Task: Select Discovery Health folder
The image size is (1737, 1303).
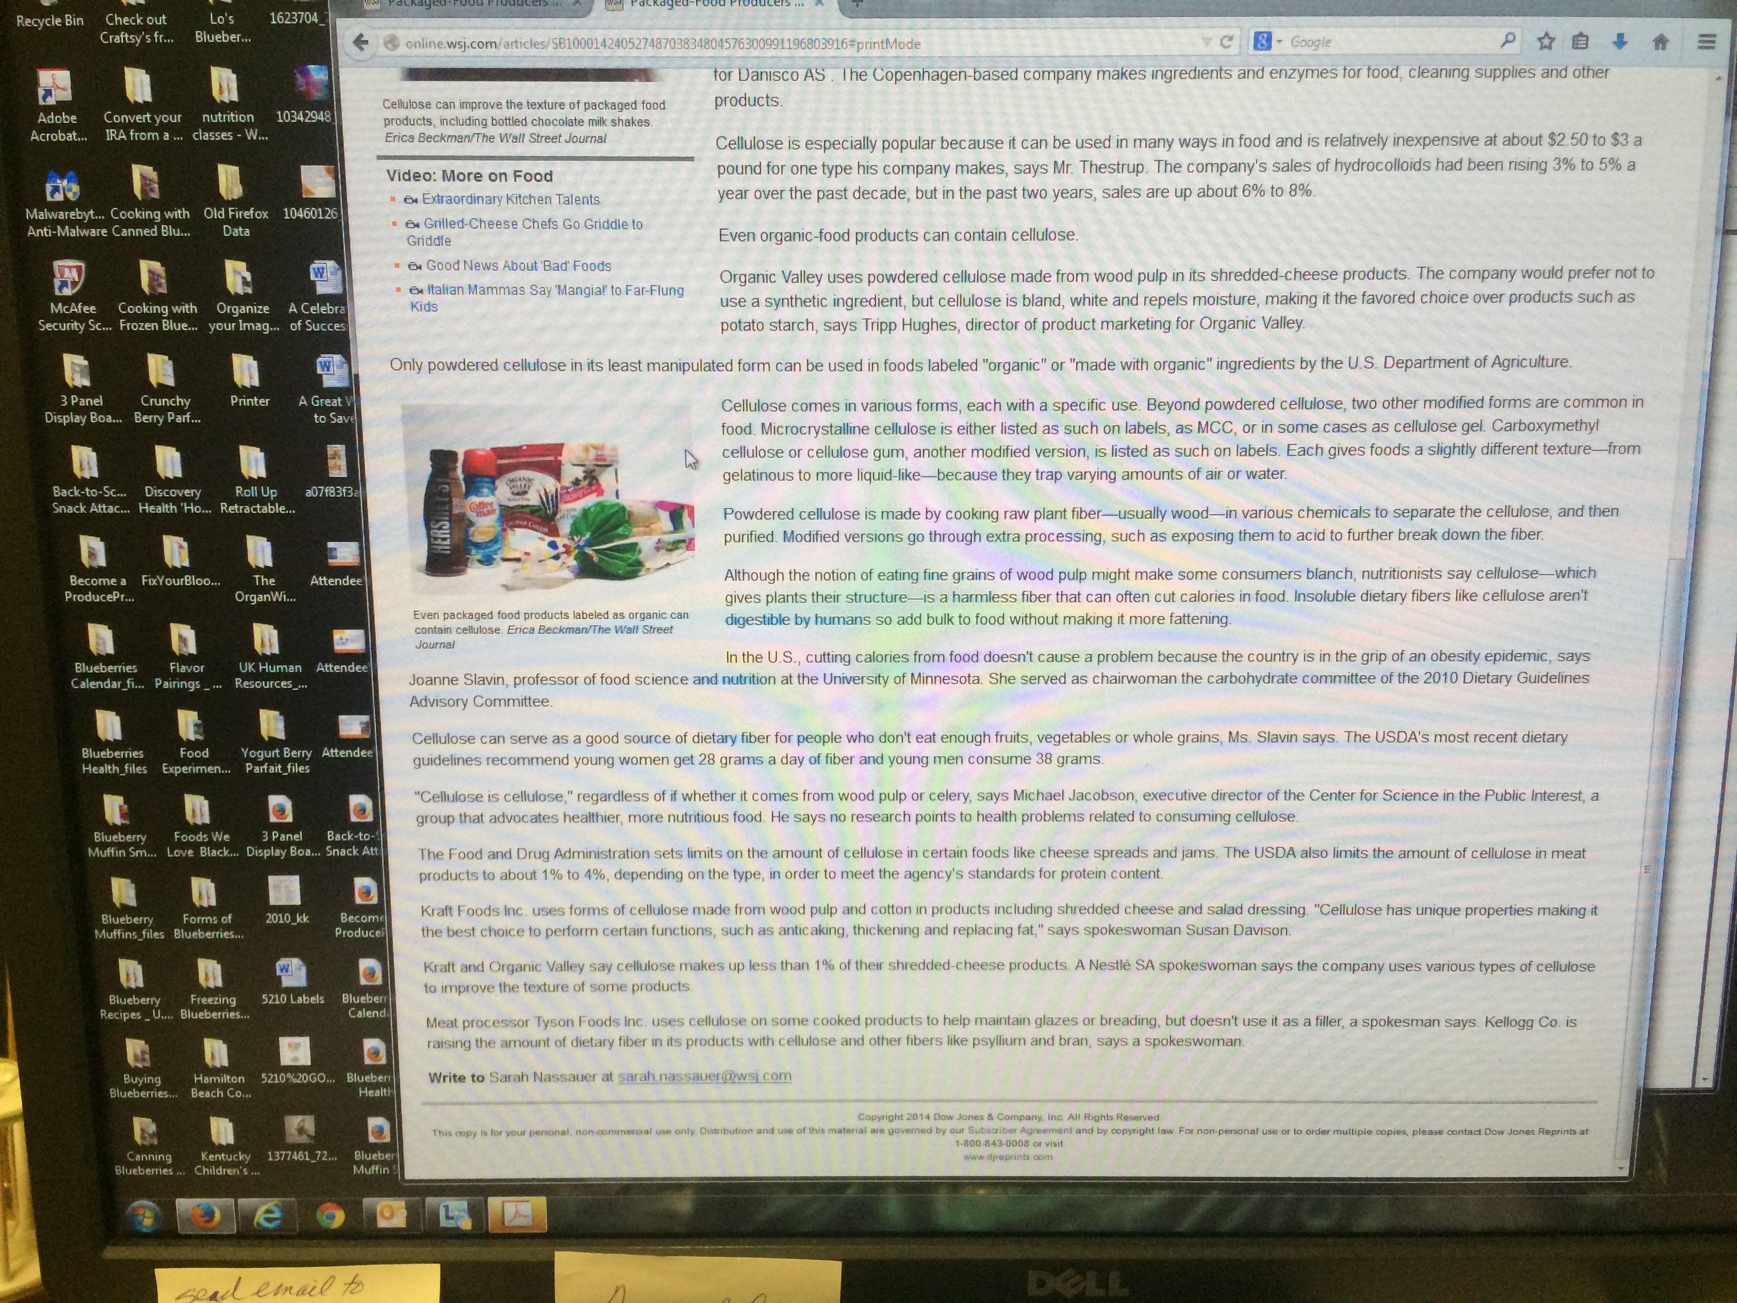Action: (x=173, y=480)
